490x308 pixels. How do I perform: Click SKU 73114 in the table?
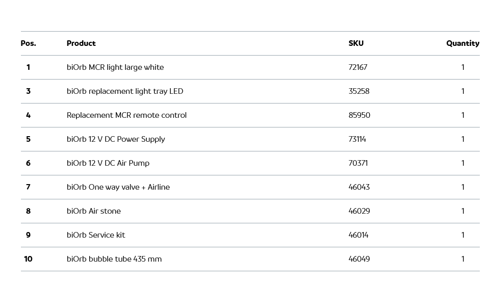[x=357, y=139]
